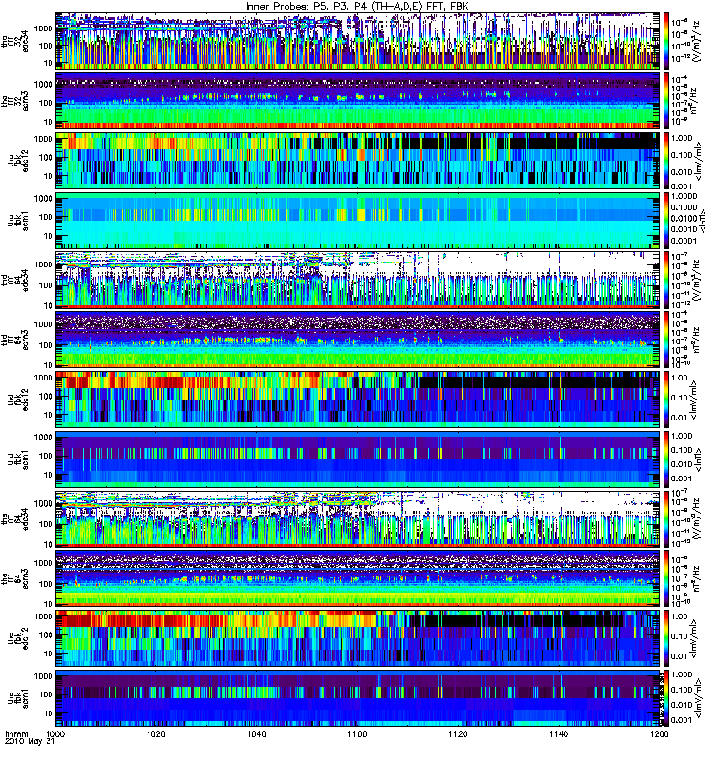Click the color bar beside thd fff scm3 panel

[666, 340]
